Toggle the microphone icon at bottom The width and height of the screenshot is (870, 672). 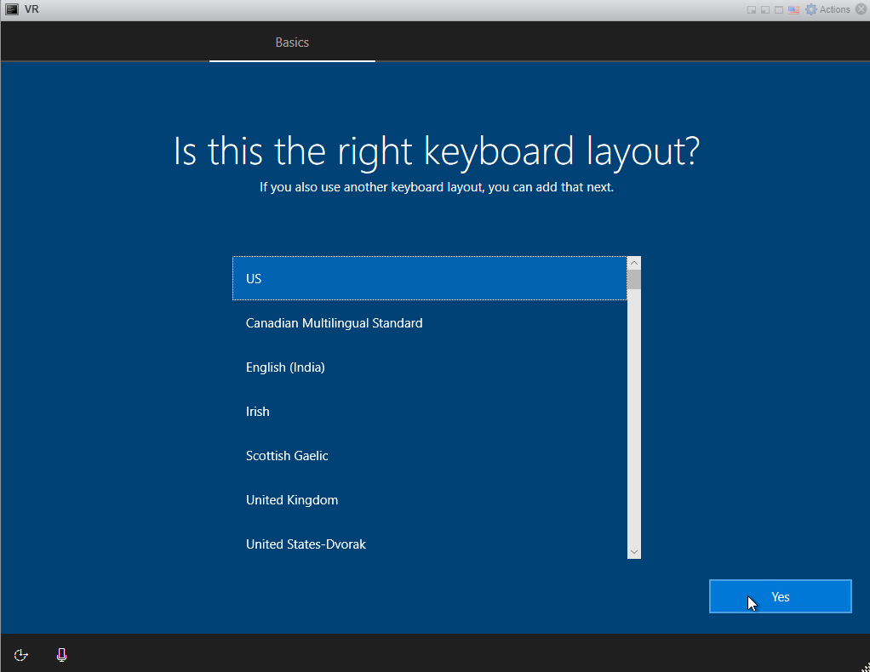click(x=61, y=655)
